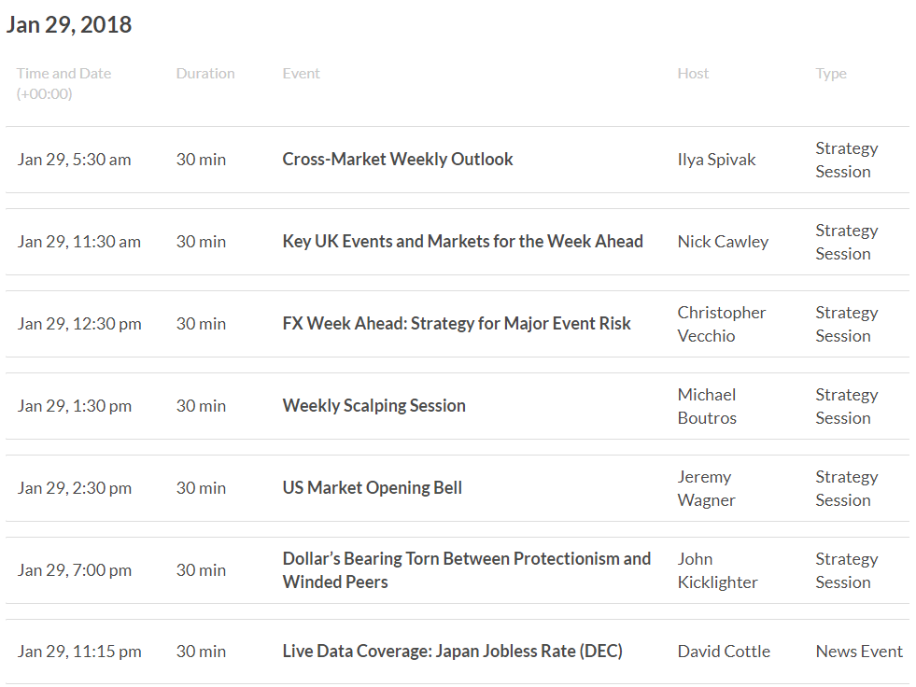Select host David Cottle
The image size is (916, 687).
pyautogui.click(x=724, y=652)
